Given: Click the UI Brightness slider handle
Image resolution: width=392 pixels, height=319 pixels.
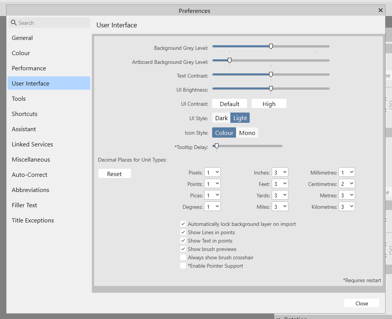Looking at the screenshot, I should click(x=271, y=88).
